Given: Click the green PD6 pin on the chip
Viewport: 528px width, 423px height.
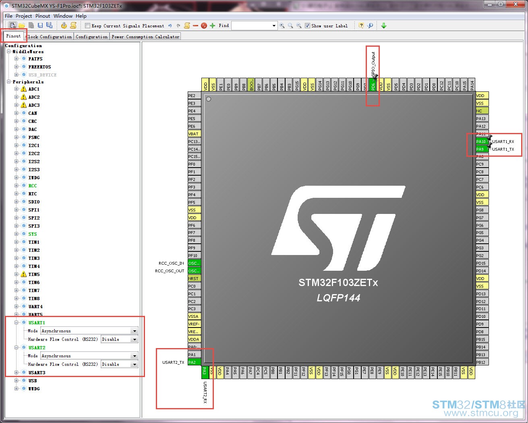Looking at the screenshot, I should [373, 85].
